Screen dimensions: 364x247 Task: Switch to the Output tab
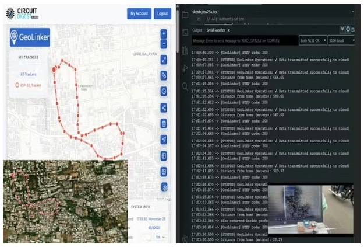click(x=197, y=29)
